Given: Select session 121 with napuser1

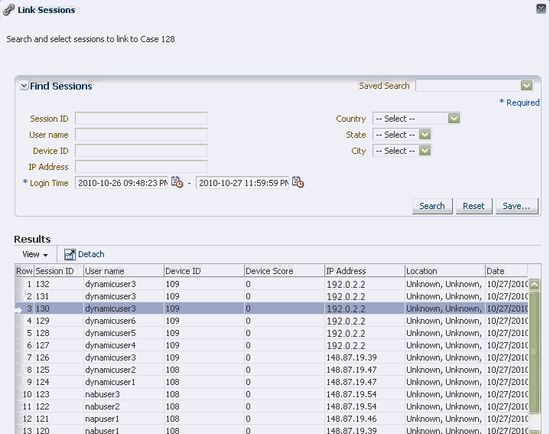Looking at the screenshot, I should [x=272, y=419].
